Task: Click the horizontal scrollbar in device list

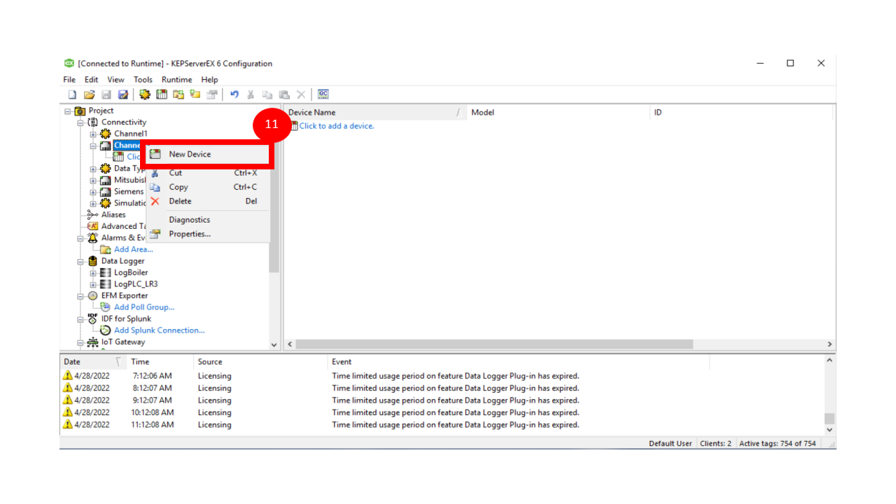Action: pos(494,344)
